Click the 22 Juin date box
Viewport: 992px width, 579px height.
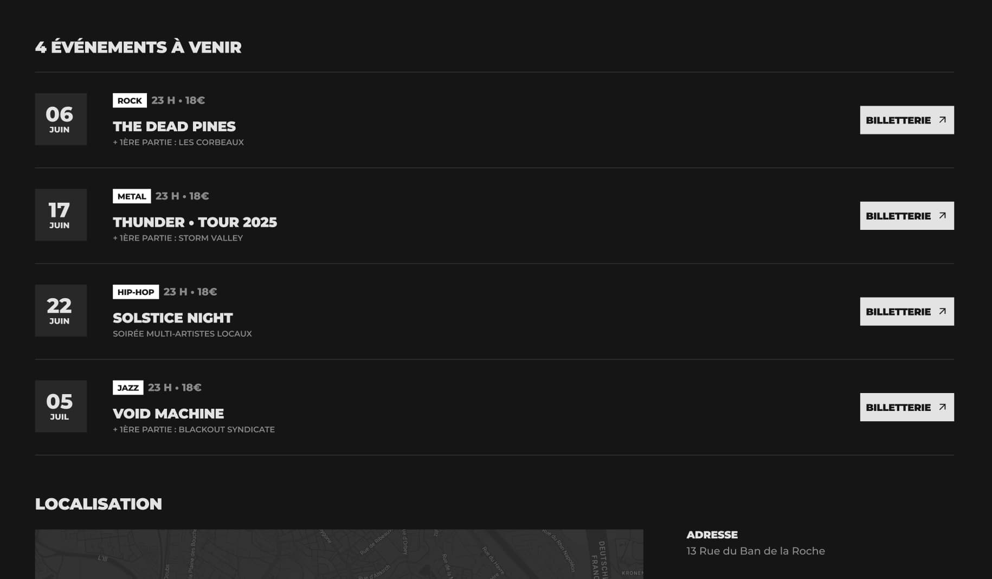click(x=61, y=311)
